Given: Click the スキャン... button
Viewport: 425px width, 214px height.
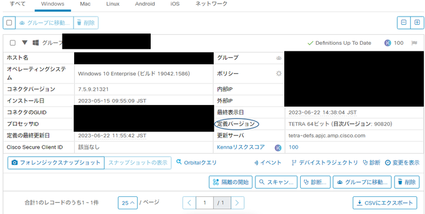Looking at the screenshot, I should point(276,182).
